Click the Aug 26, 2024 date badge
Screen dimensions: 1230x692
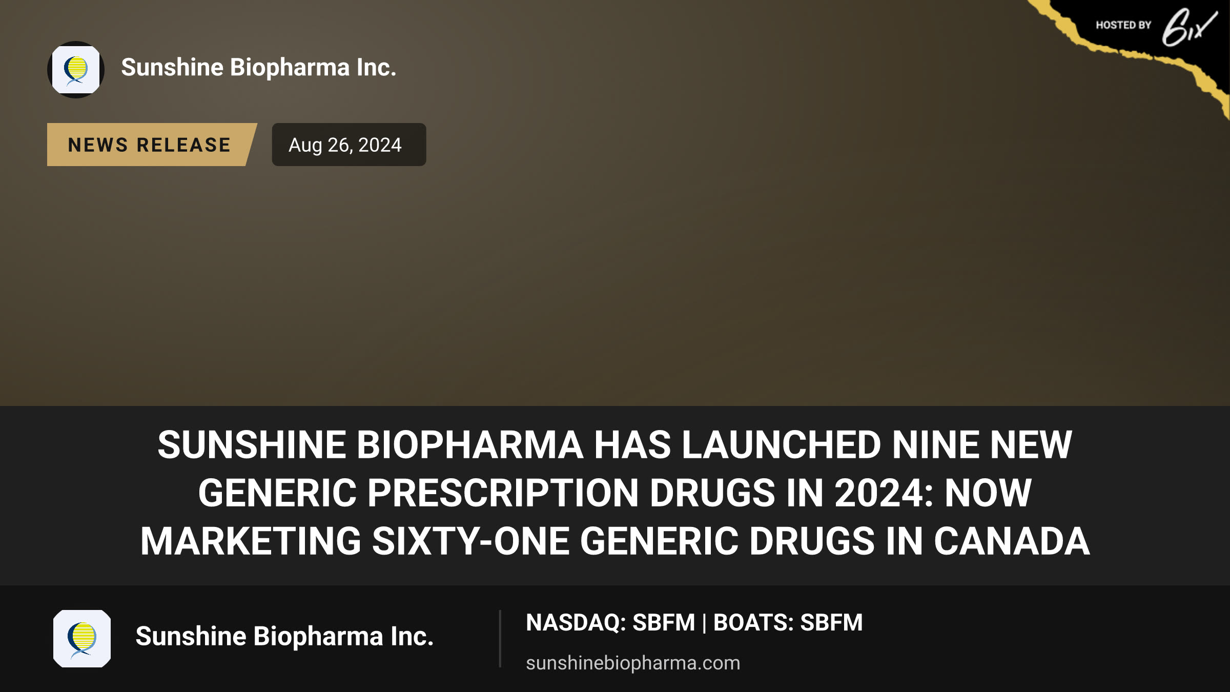click(x=348, y=145)
